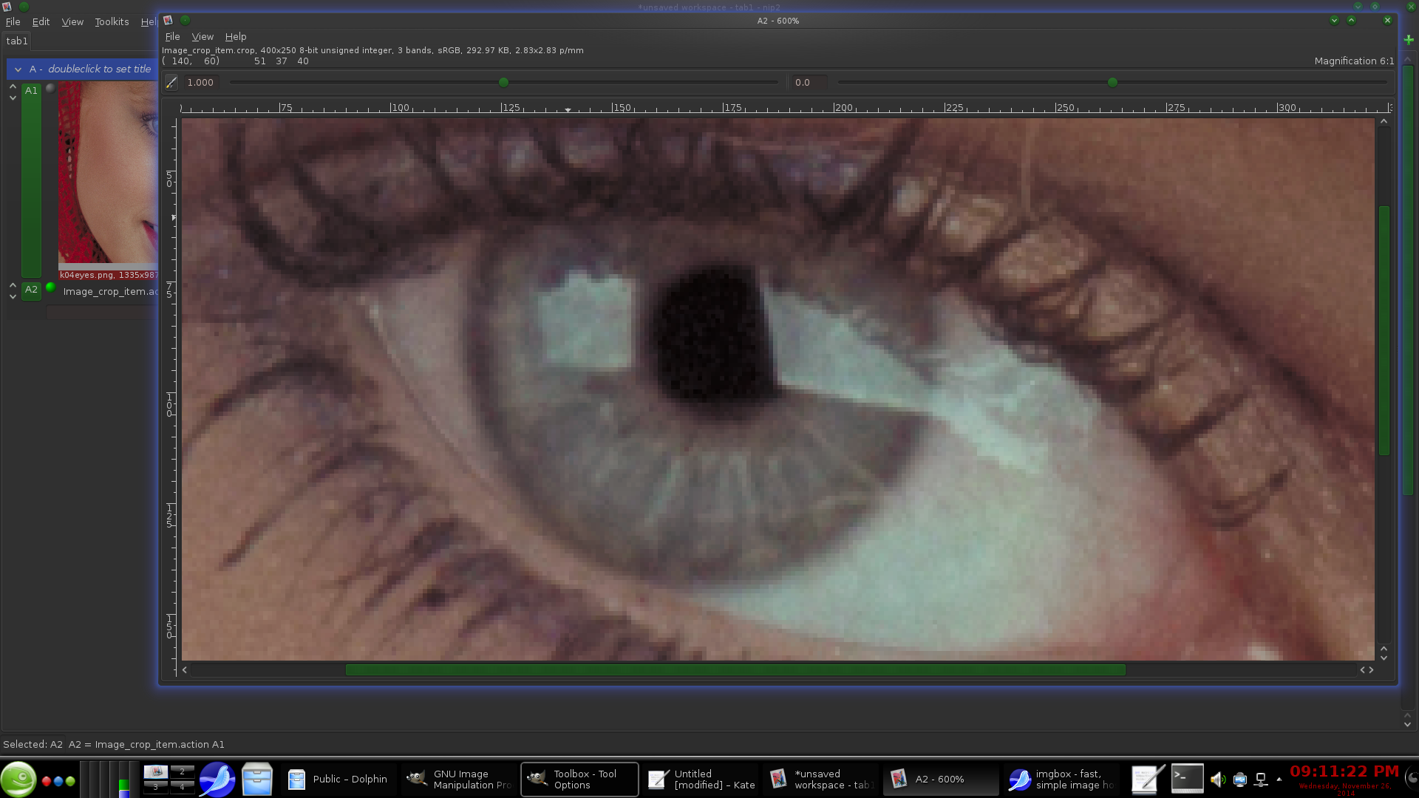Click the horizontal green scrollbar of the image
Viewport: 1419px width, 798px height.
(x=735, y=670)
